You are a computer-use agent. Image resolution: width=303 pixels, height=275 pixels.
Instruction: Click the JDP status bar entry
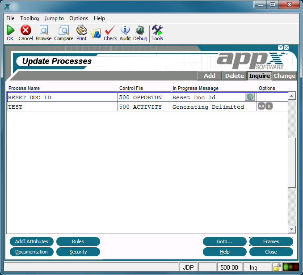tap(189, 267)
